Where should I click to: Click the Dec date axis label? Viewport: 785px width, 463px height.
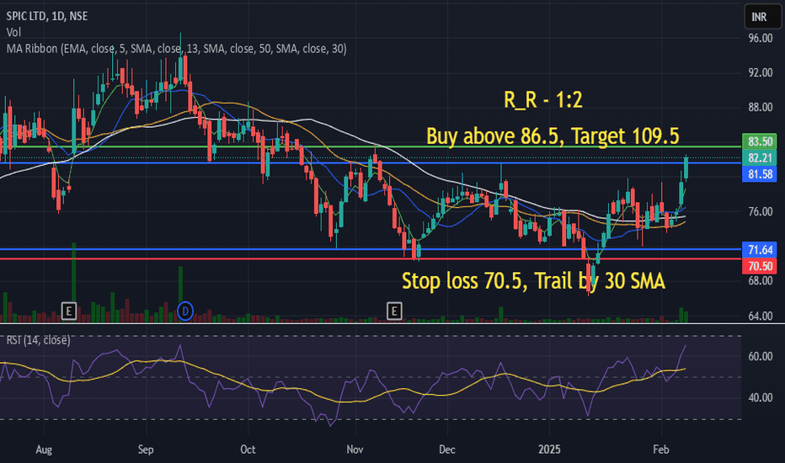pyautogui.click(x=447, y=450)
